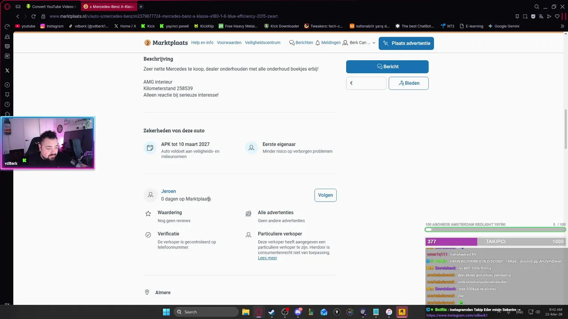Open Berichten inbox
Image resolution: width=568 pixels, height=319 pixels.
(x=301, y=43)
